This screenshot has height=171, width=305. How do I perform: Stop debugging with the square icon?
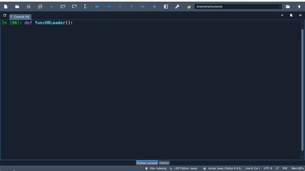coord(154,7)
